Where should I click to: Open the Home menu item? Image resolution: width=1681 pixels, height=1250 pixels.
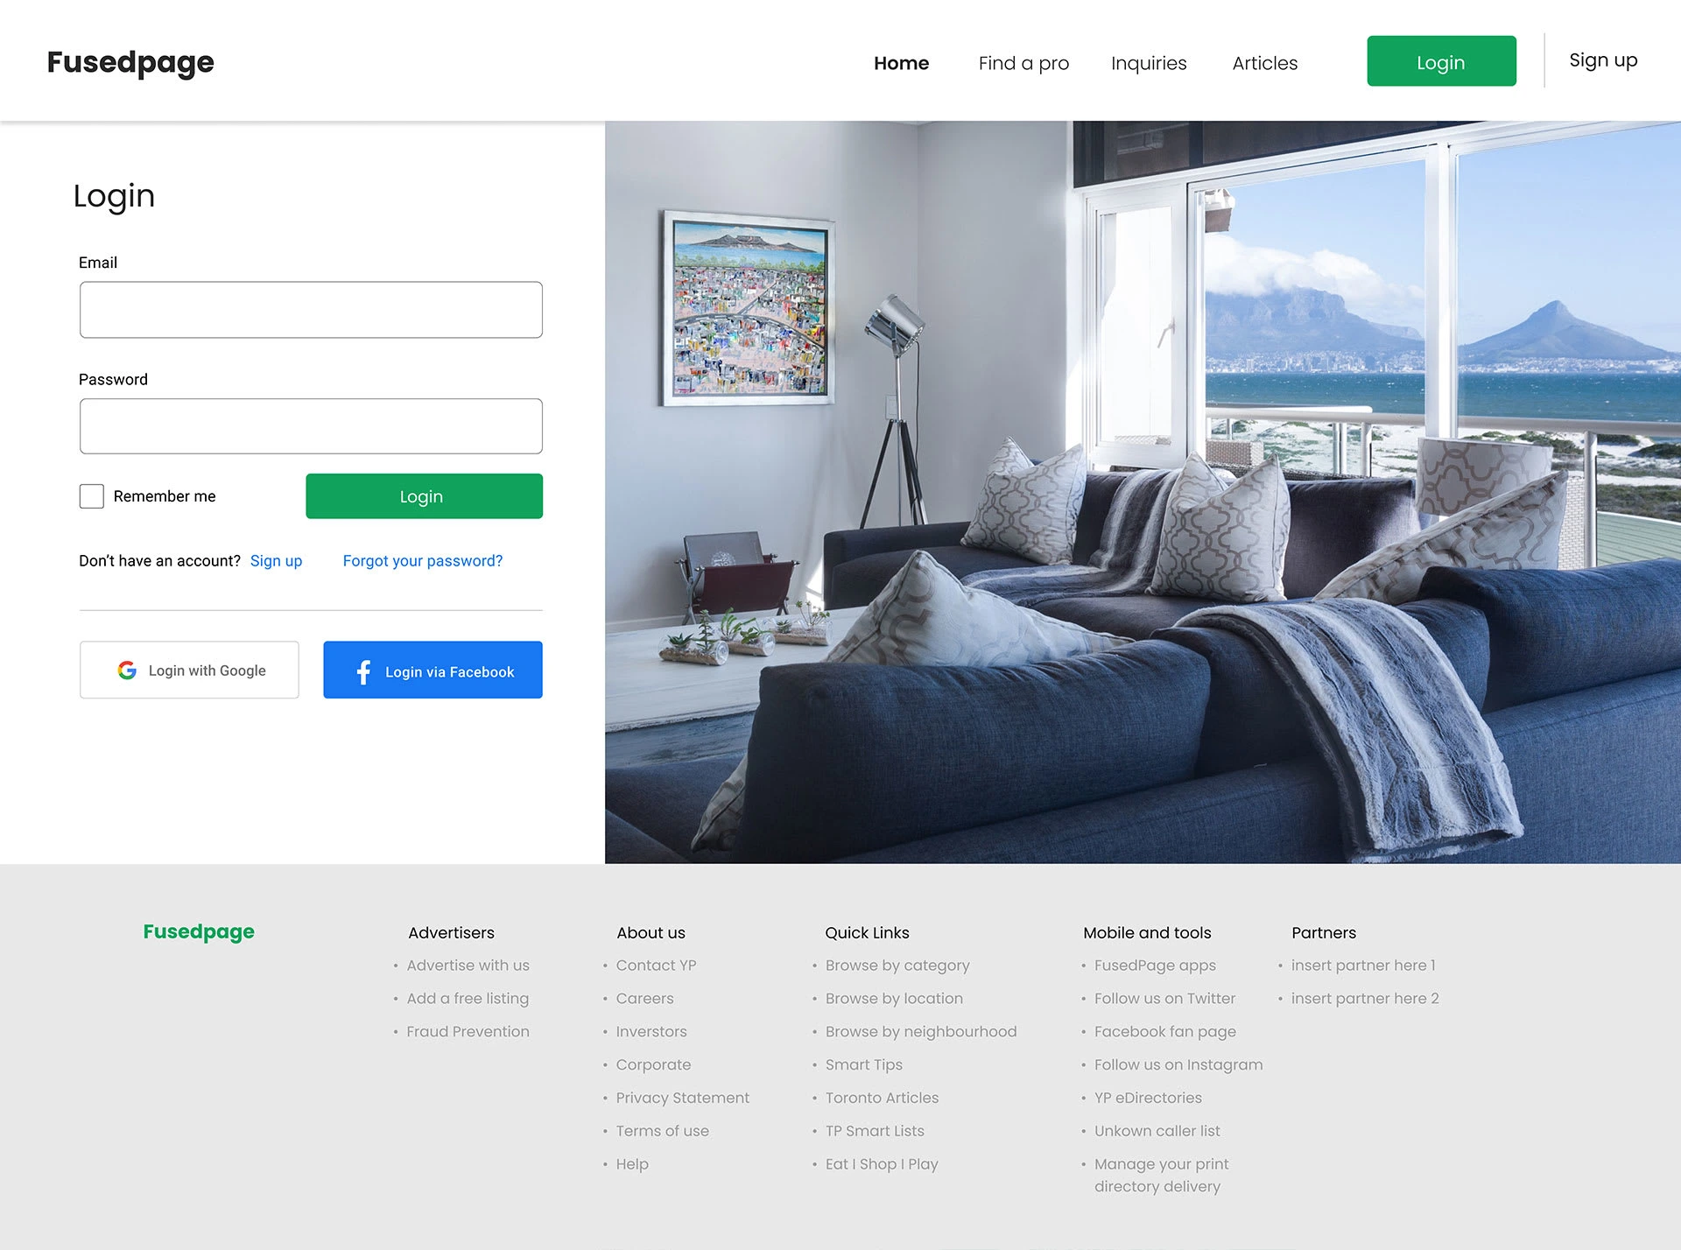(901, 63)
